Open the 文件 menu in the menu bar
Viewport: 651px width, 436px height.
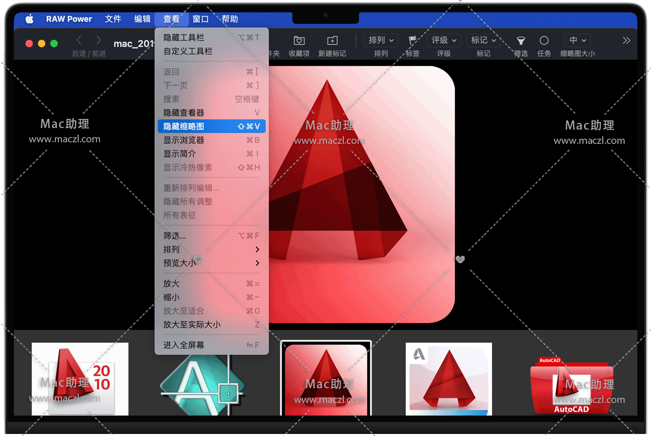click(113, 19)
